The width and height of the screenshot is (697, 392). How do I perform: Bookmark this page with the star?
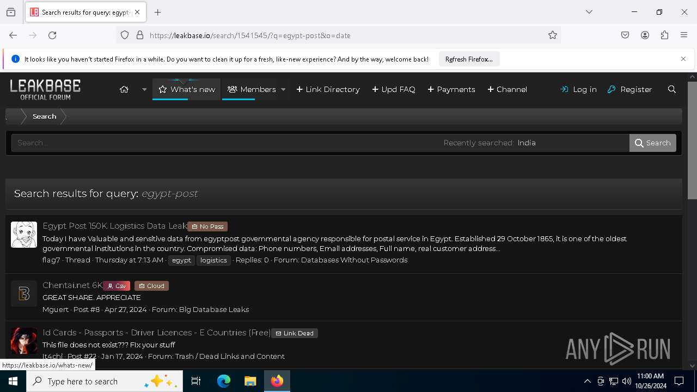[x=553, y=35]
